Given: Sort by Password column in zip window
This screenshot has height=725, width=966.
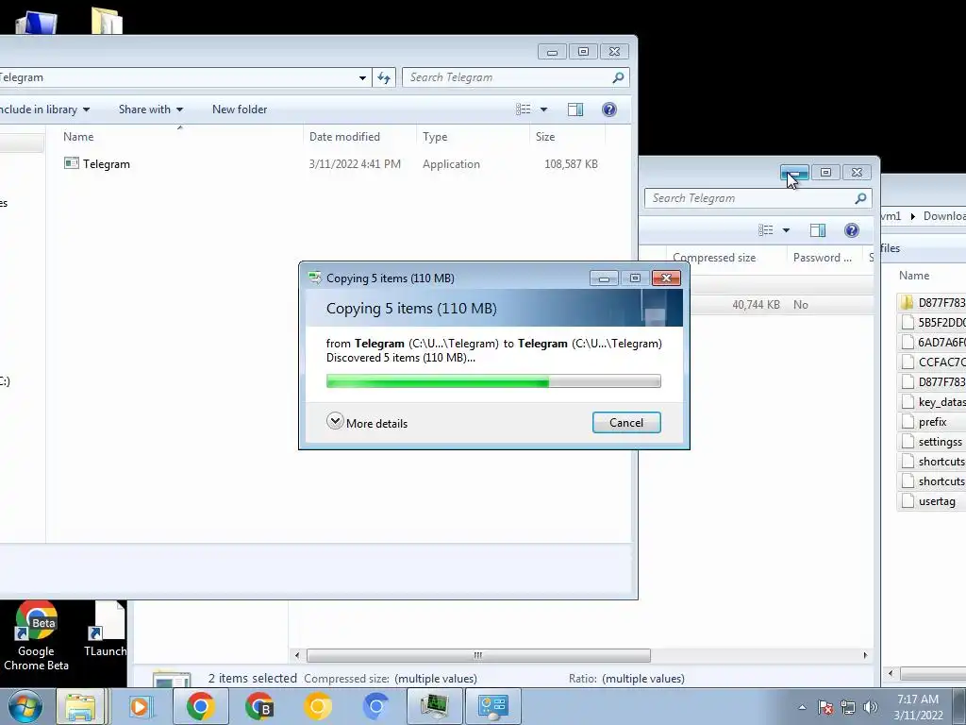Looking at the screenshot, I should coord(823,258).
